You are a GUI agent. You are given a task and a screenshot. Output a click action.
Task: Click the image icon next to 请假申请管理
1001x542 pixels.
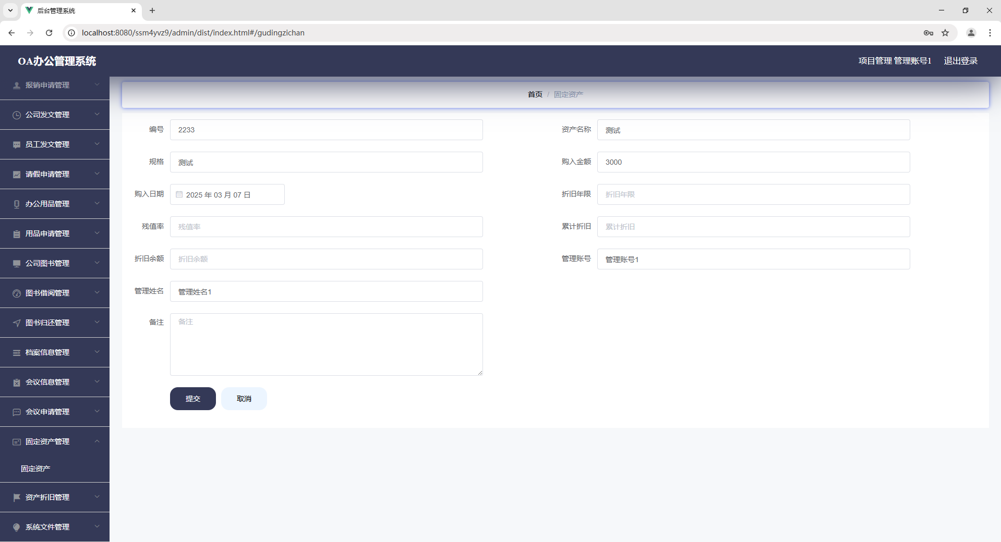[x=16, y=174]
